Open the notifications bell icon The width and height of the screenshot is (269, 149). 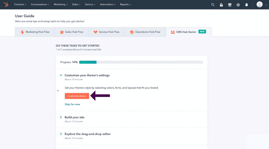246,5
